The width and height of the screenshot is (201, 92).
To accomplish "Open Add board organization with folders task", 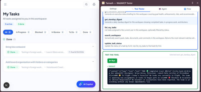I will point(32,62).
